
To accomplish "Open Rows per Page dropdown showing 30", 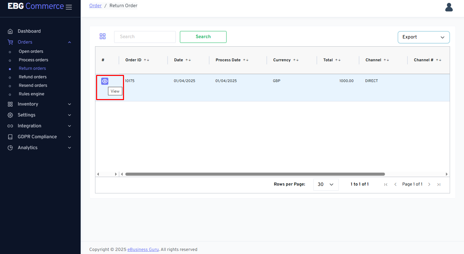I will click(x=326, y=185).
